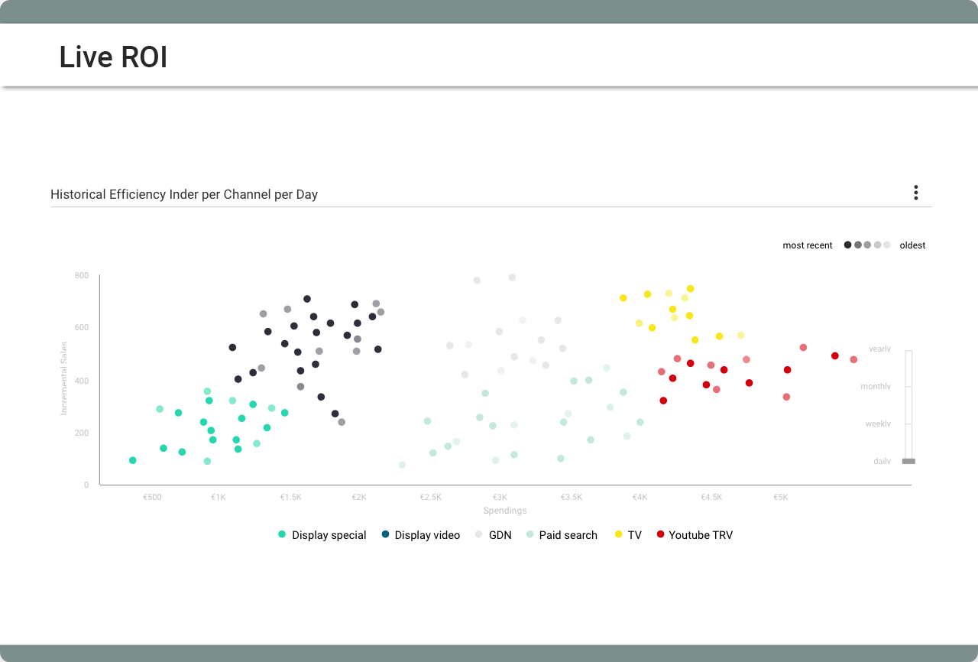Screen dimensions: 978x662
Task: Click the lightest oldest shade dot
Action: (887, 245)
